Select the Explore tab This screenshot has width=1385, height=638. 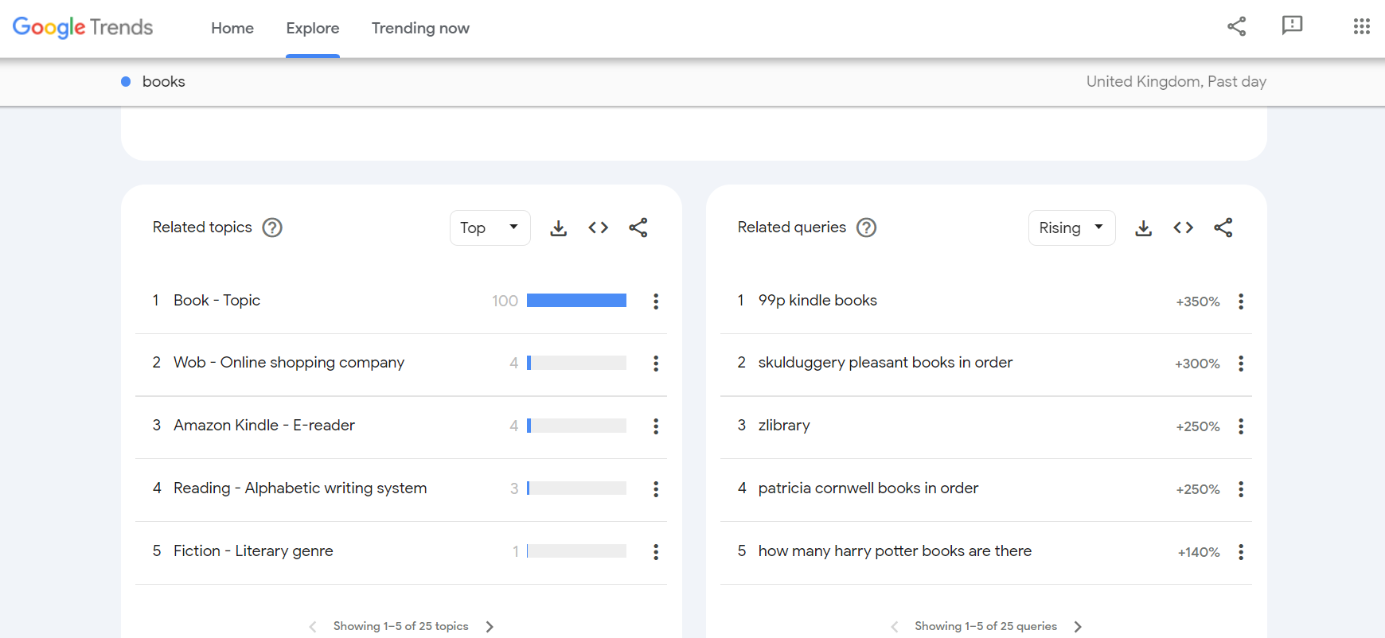(313, 29)
